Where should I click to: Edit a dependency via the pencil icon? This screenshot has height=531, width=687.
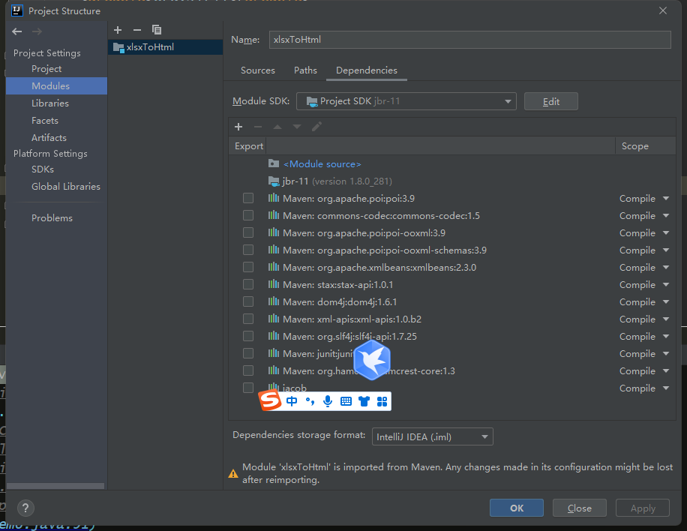pos(316,126)
